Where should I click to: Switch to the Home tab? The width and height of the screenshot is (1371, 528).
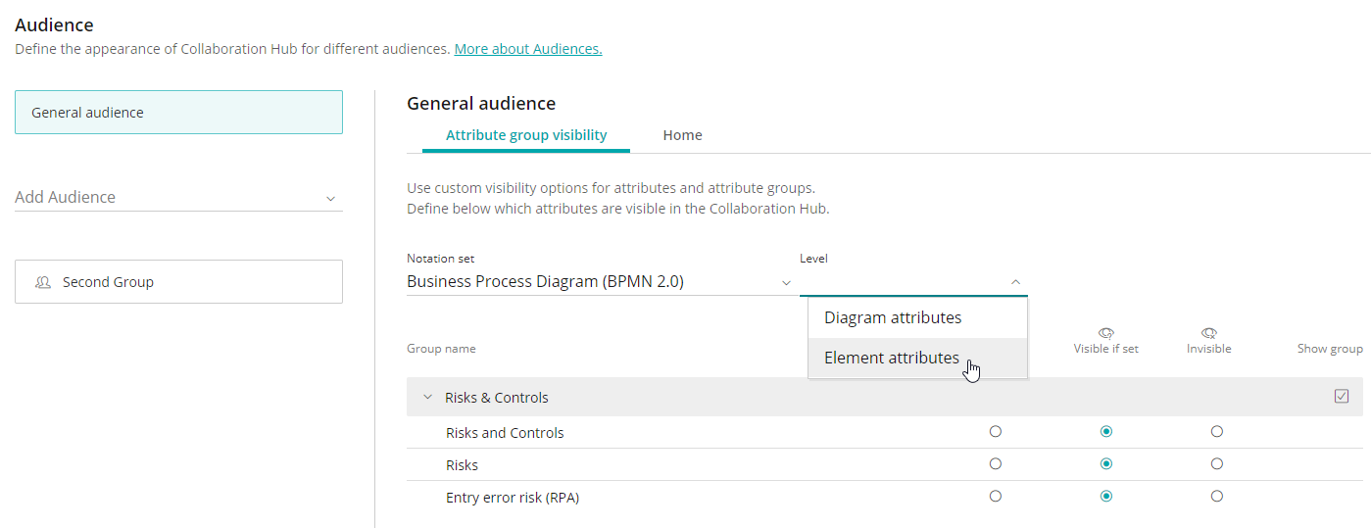tap(682, 135)
